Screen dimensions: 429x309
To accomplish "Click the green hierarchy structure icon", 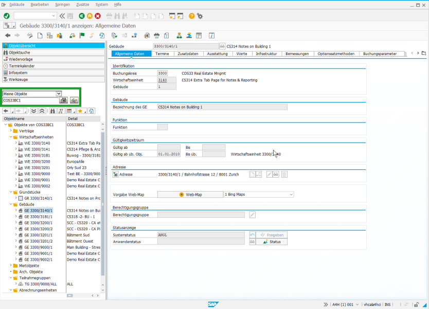I will pyautogui.click(x=179, y=36).
